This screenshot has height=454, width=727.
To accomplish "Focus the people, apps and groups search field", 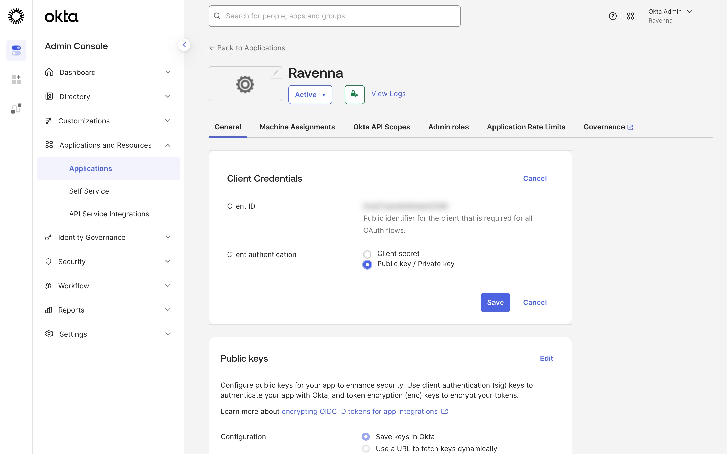I will (x=334, y=16).
